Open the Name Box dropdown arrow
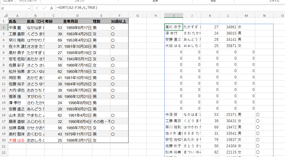Viewport: 285px width, 157px height. [x=29, y=8]
